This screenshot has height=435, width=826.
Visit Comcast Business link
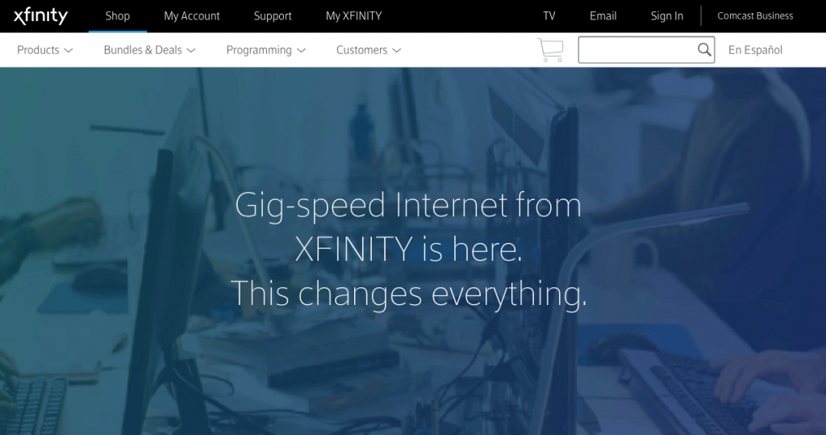[755, 16]
